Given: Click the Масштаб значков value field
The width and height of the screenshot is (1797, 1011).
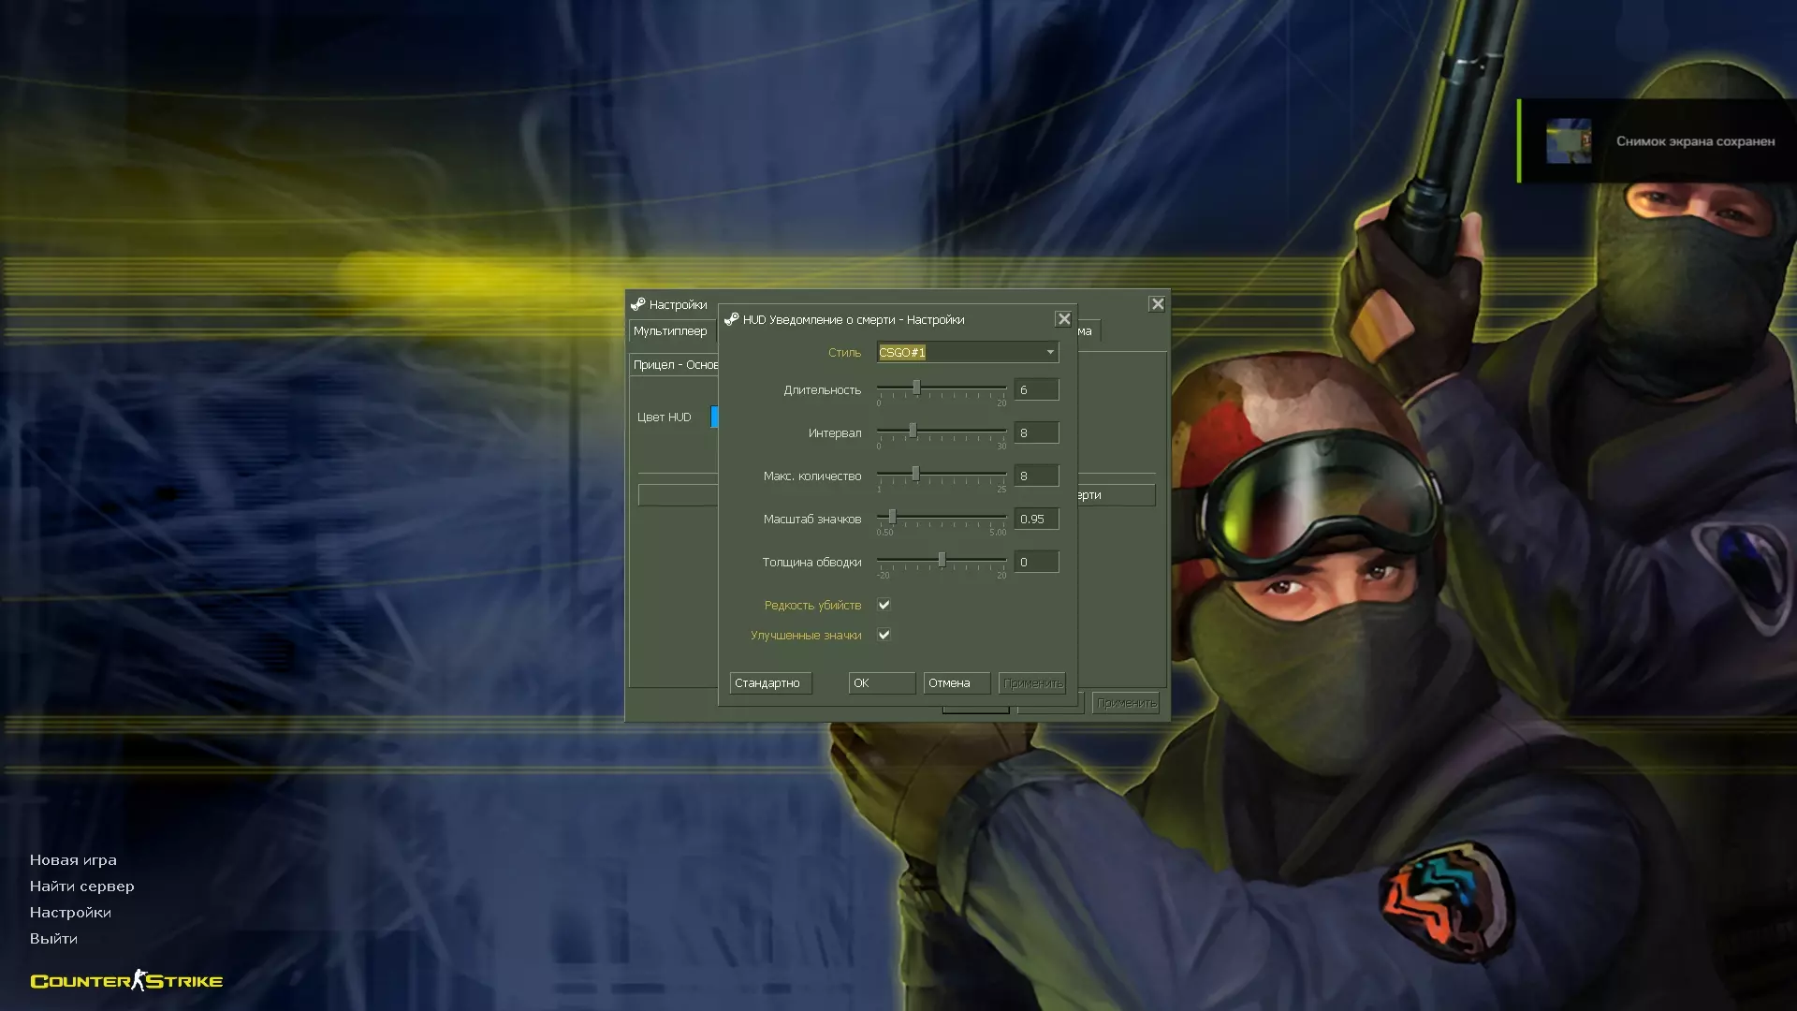Looking at the screenshot, I should pos(1035,519).
